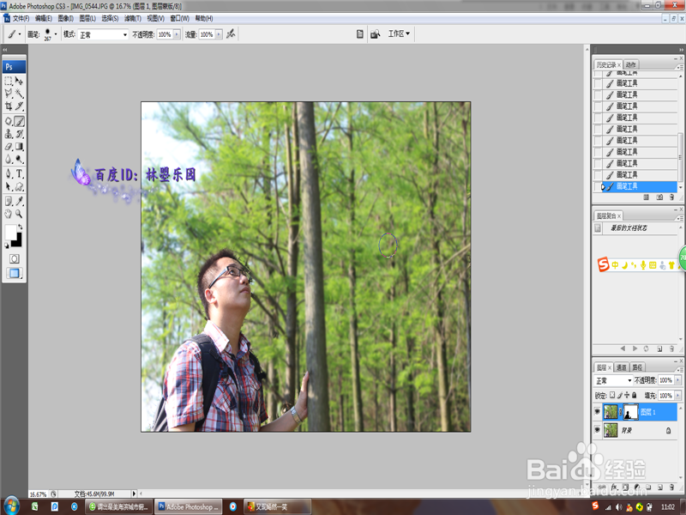Toggle lock transparent pixels
The width and height of the screenshot is (686, 515).
tap(612, 395)
